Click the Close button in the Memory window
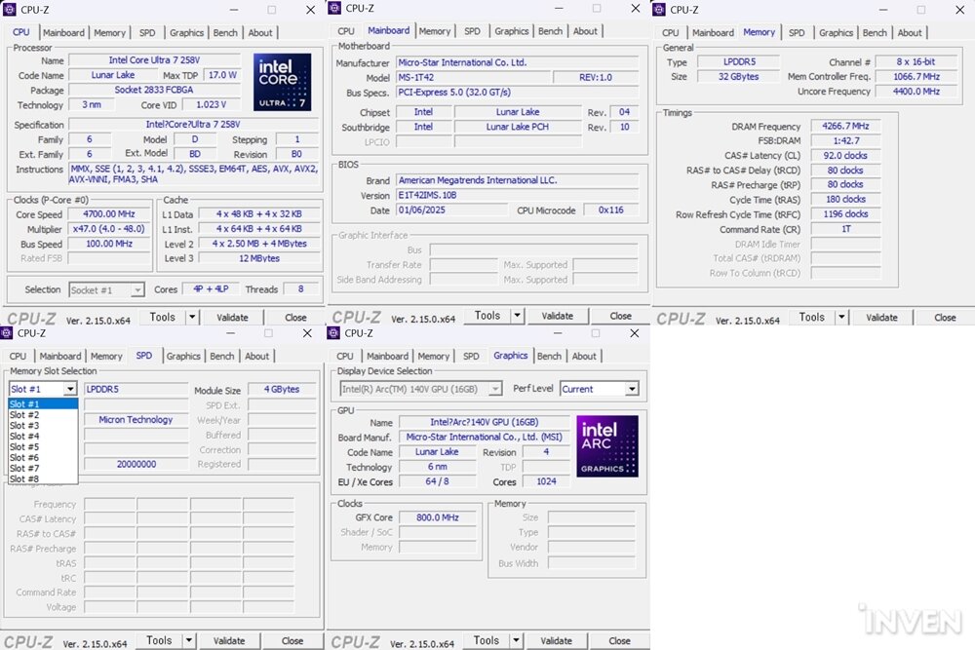Image resolution: width=975 pixels, height=650 pixels. click(945, 317)
